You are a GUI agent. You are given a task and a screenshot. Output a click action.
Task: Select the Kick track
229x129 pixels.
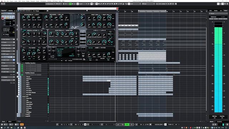pyautogui.click(x=27, y=81)
